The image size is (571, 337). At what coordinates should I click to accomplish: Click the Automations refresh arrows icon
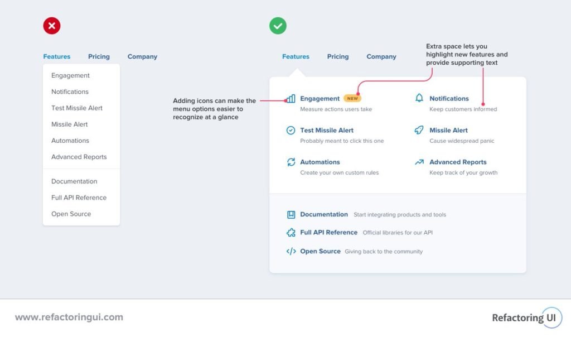coord(291,162)
